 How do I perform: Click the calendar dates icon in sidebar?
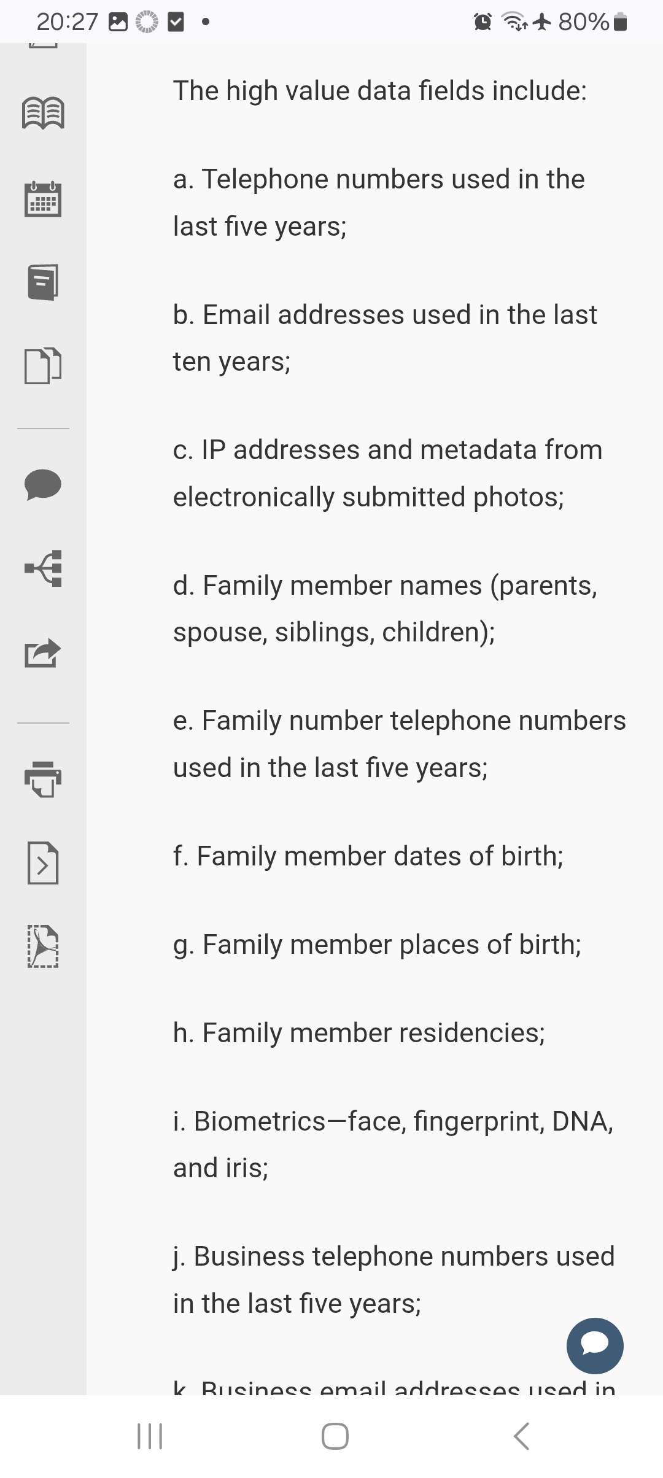click(43, 199)
